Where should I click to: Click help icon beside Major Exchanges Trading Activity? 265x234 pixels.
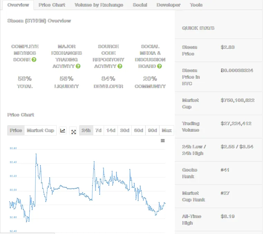[78, 66]
